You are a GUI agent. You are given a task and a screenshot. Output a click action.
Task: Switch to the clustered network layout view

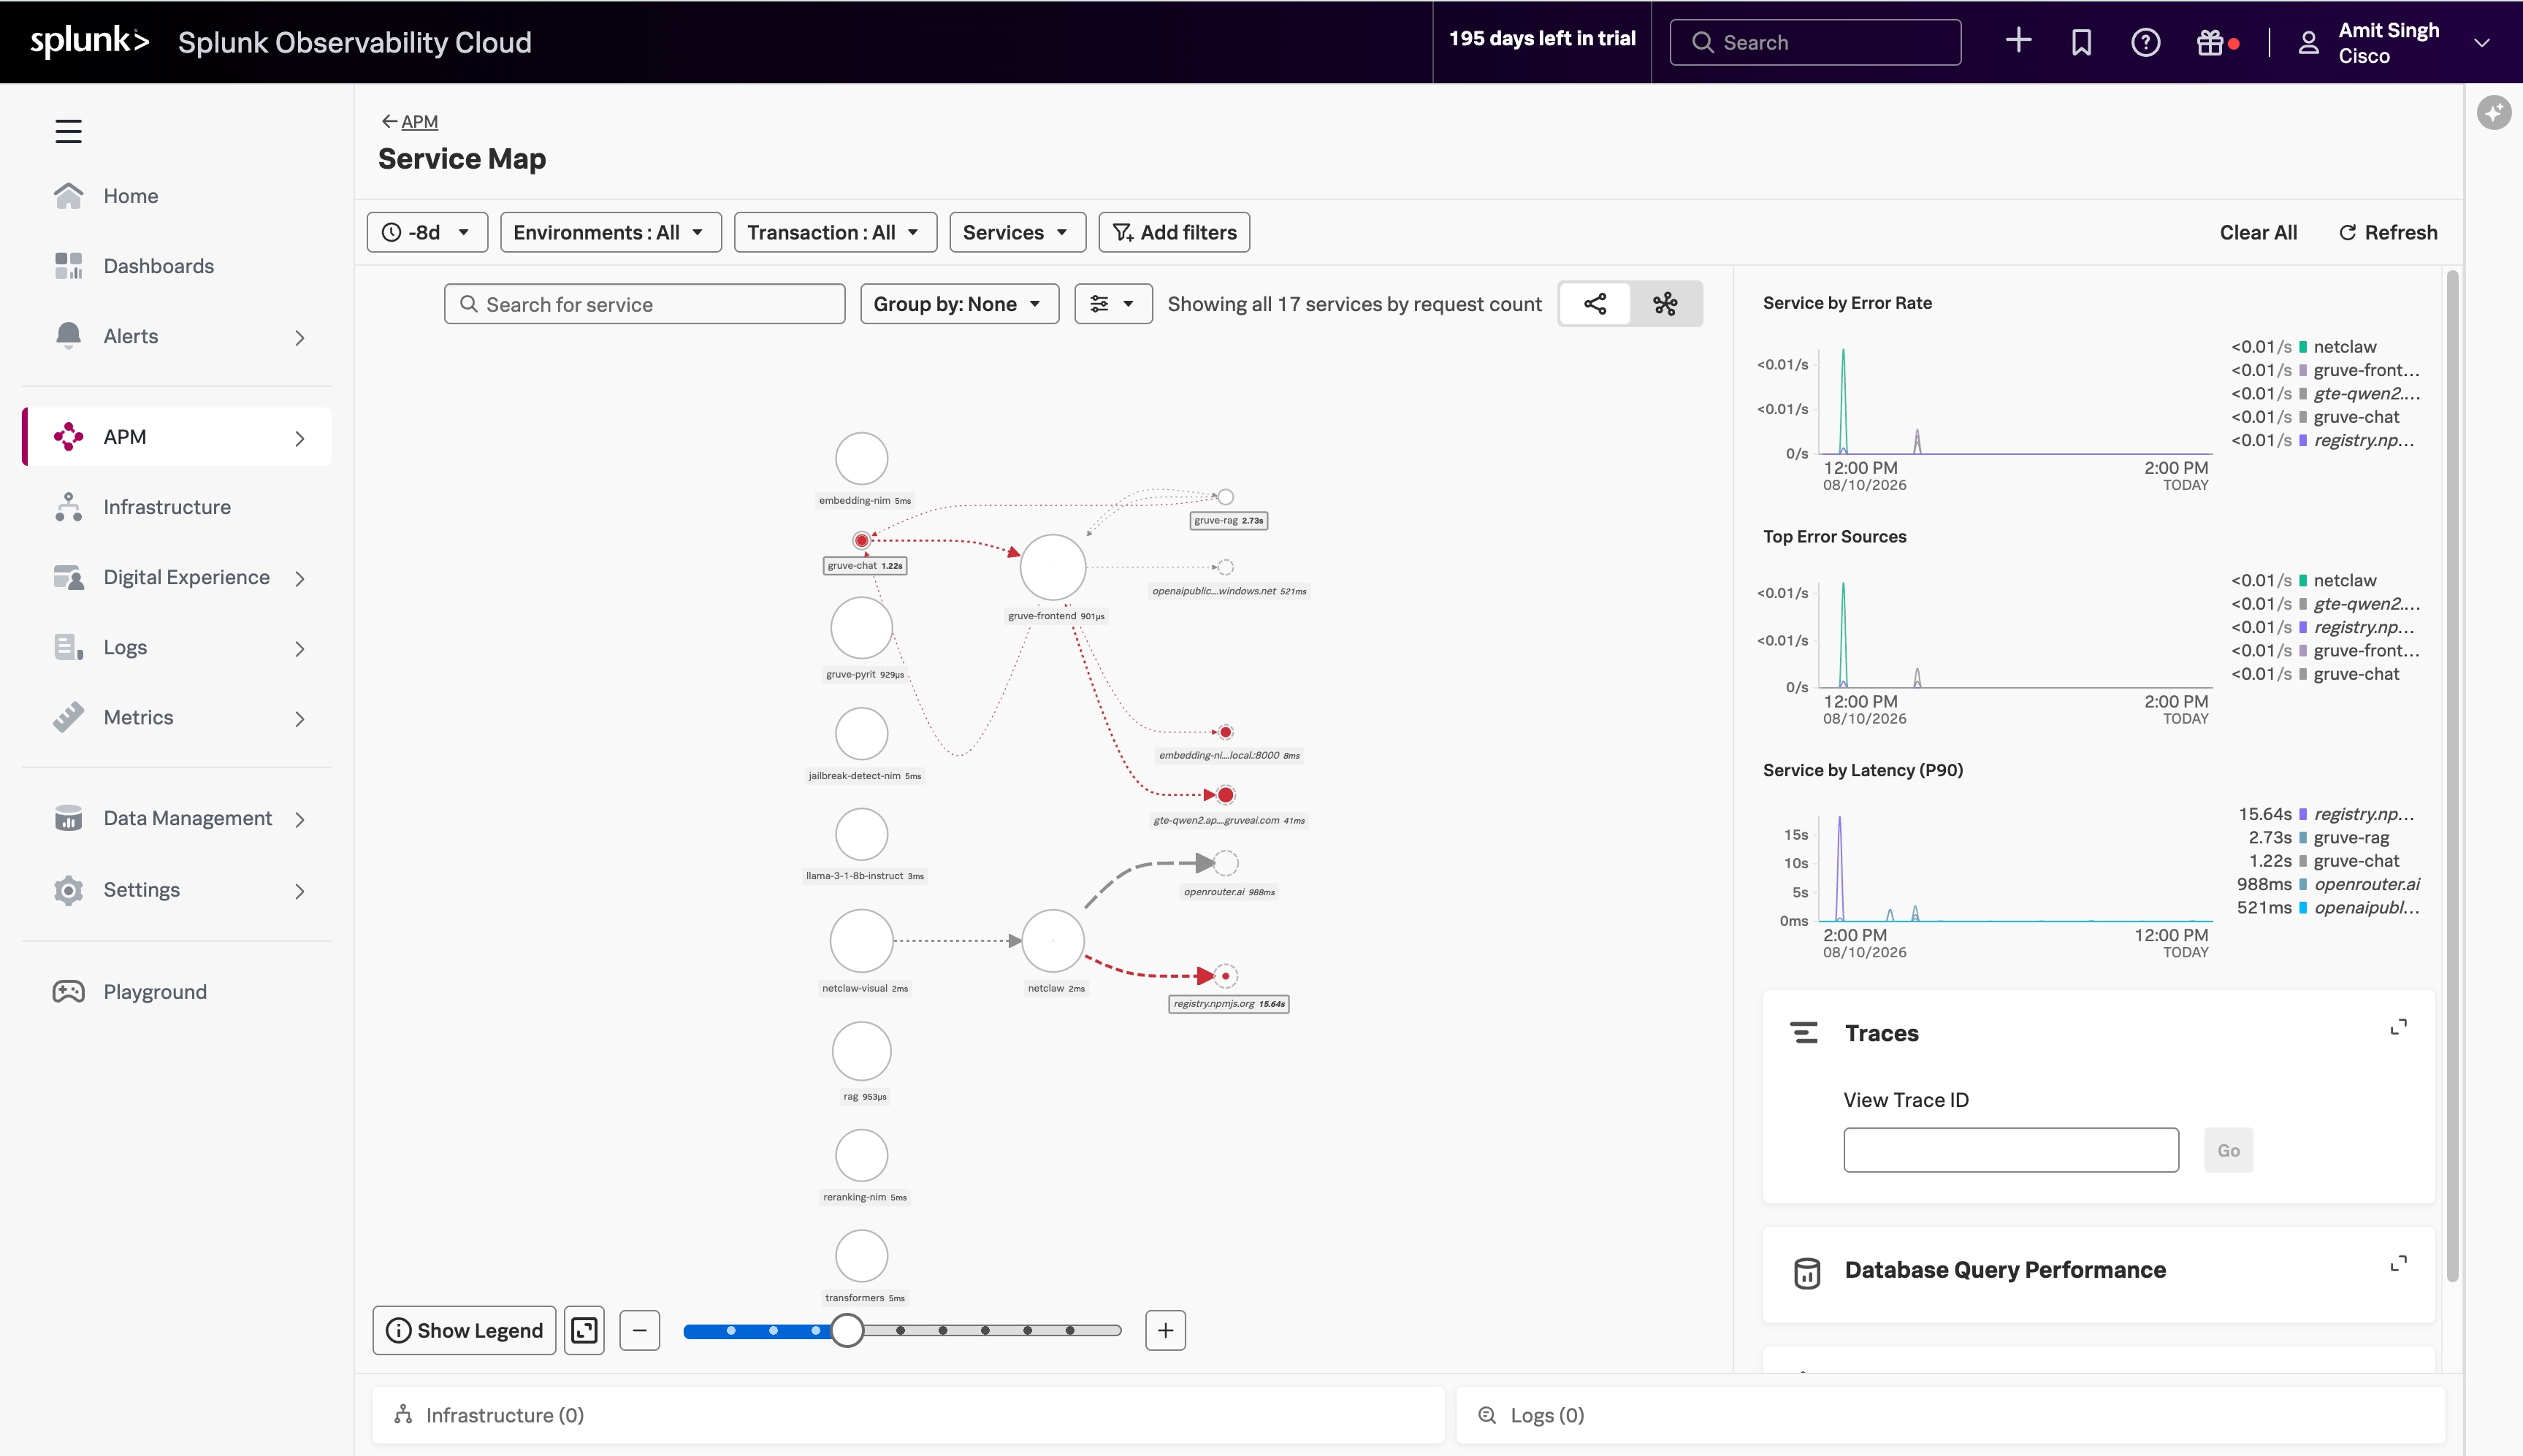click(x=1665, y=304)
